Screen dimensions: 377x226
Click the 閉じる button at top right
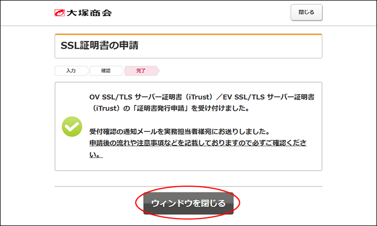[306, 12]
